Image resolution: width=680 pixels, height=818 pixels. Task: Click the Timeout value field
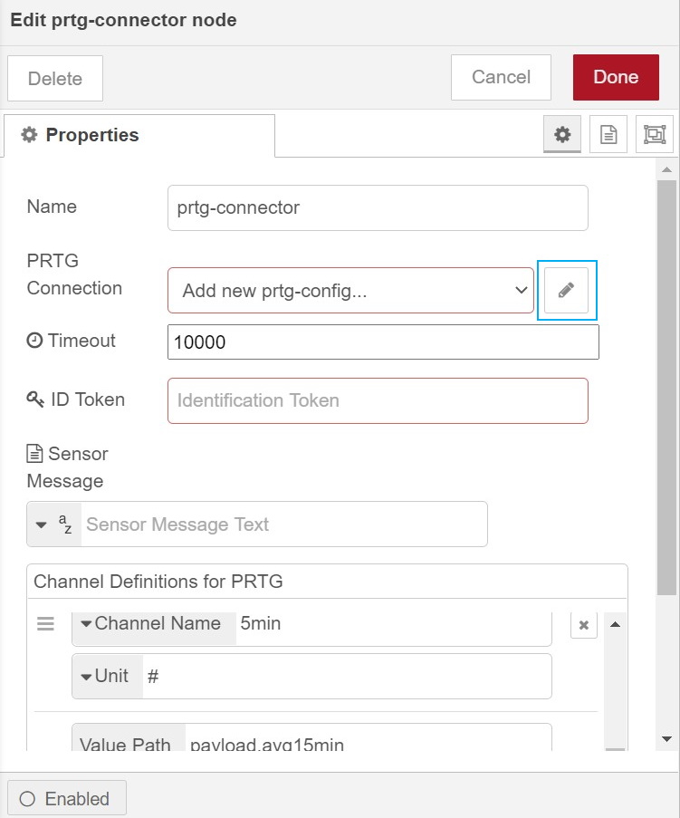383,342
